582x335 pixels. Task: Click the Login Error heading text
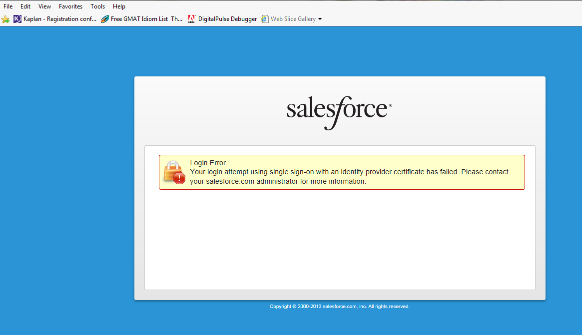(208, 163)
